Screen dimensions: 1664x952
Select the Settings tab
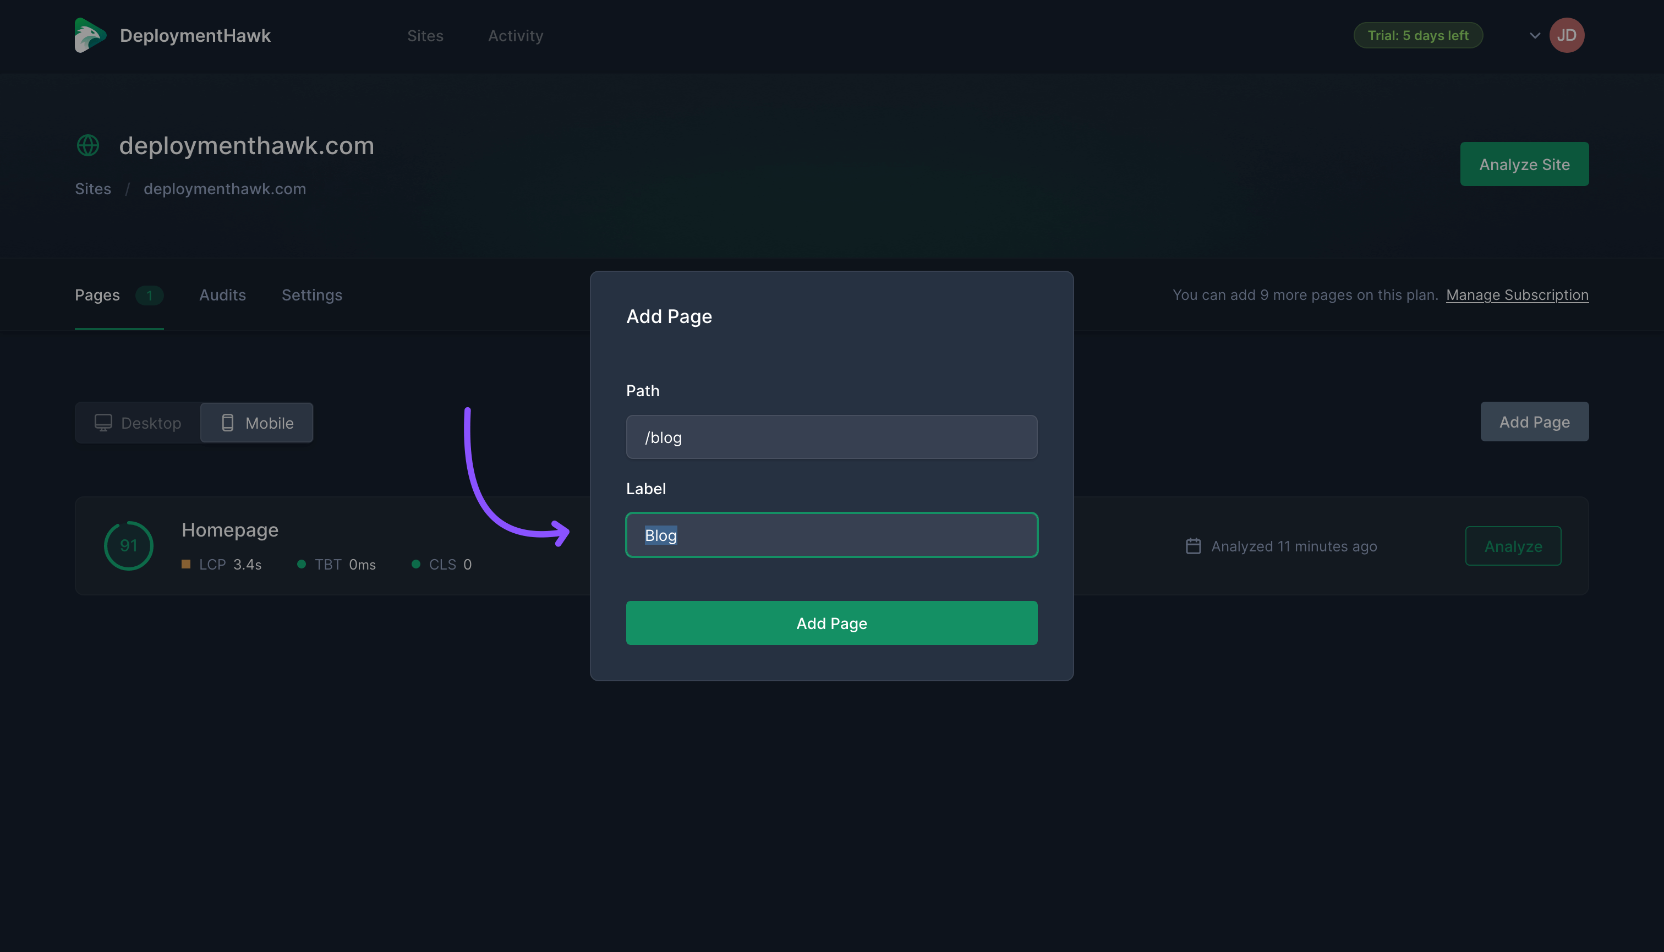point(312,296)
